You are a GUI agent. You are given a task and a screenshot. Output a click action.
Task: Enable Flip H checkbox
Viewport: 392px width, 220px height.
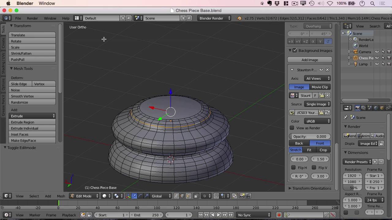tap(293, 167)
